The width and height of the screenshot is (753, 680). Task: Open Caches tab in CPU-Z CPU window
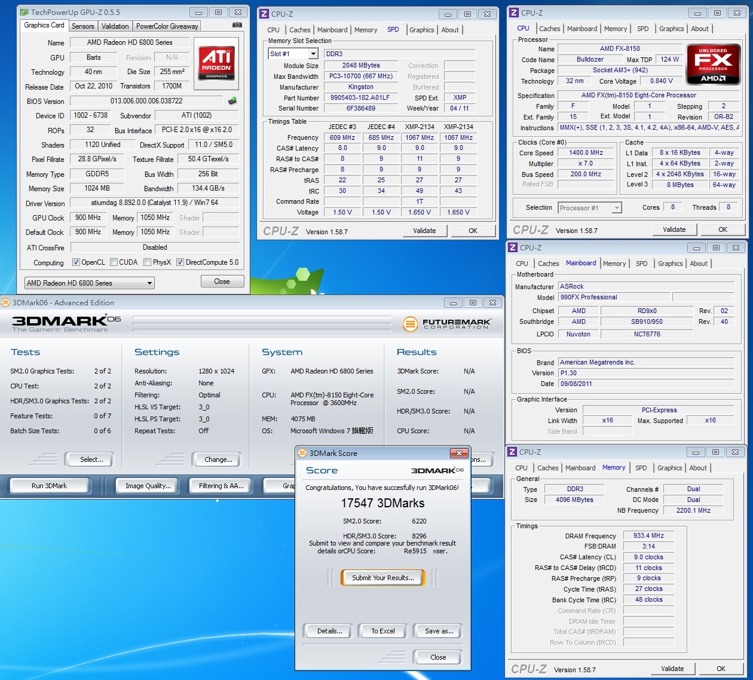549,29
